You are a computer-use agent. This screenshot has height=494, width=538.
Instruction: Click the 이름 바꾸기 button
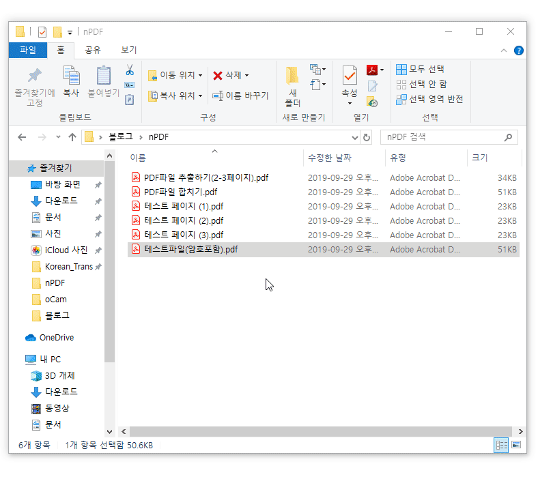[240, 96]
